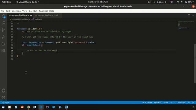Viewport: 196px width, 110px height.
Task: Click the word validate in the function declaration
Action: pyautogui.click(x=32, y=29)
